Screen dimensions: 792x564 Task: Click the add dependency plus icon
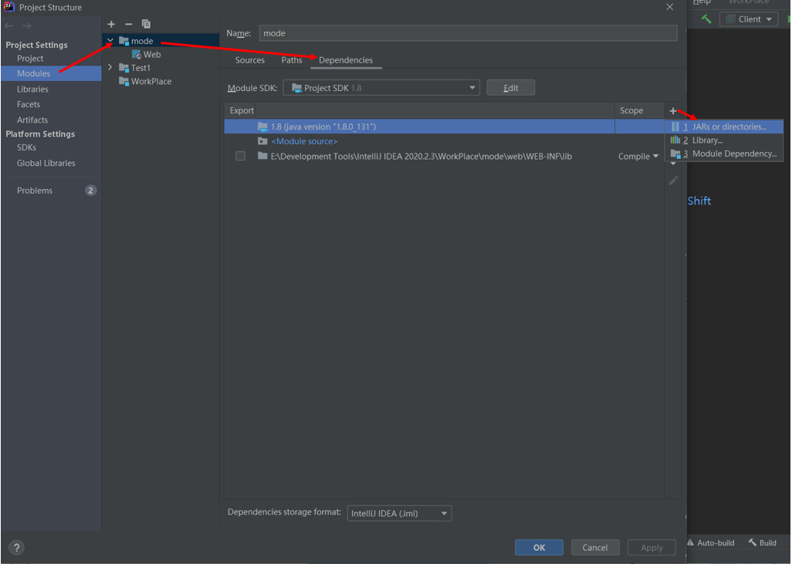tap(673, 110)
